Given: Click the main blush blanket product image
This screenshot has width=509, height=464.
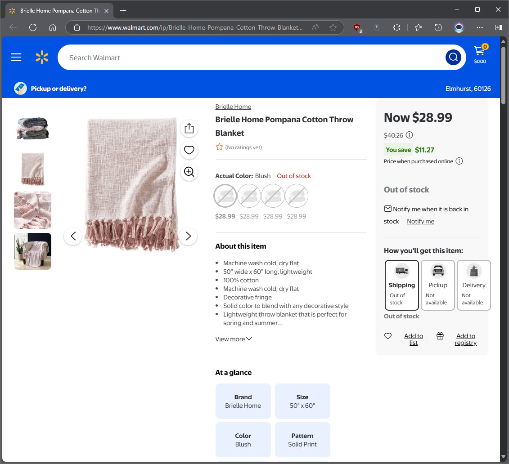Looking at the screenshot, I should tap(131, 185).
